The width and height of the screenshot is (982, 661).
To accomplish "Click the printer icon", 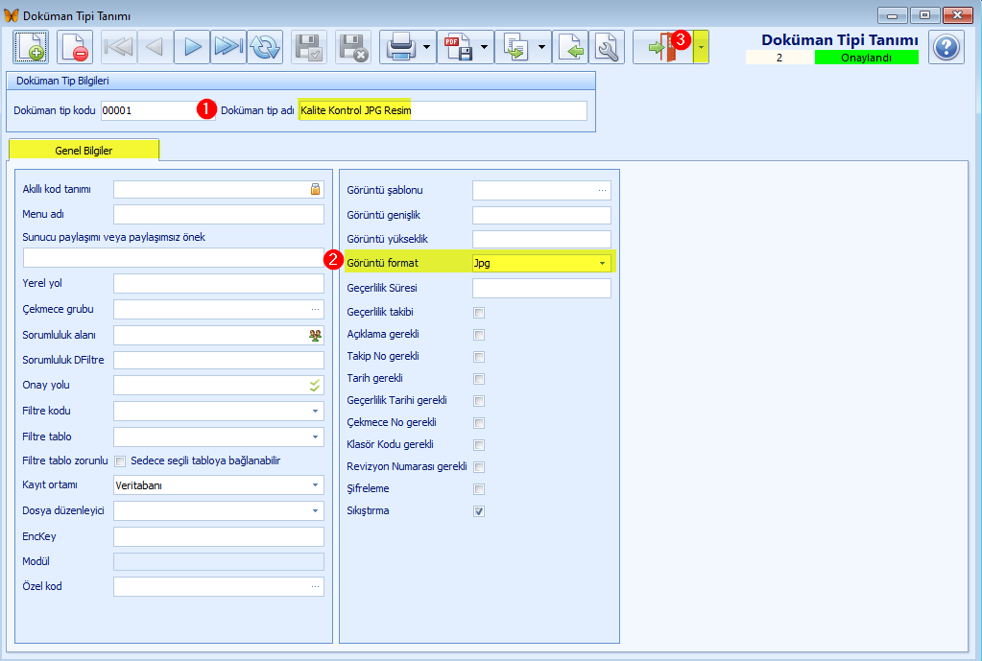I will [x=401, y=47].
